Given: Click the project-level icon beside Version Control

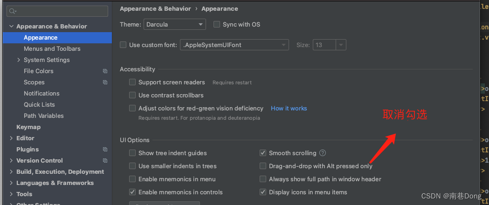Looking at the screenshot, I should click(x=105, y=161).
